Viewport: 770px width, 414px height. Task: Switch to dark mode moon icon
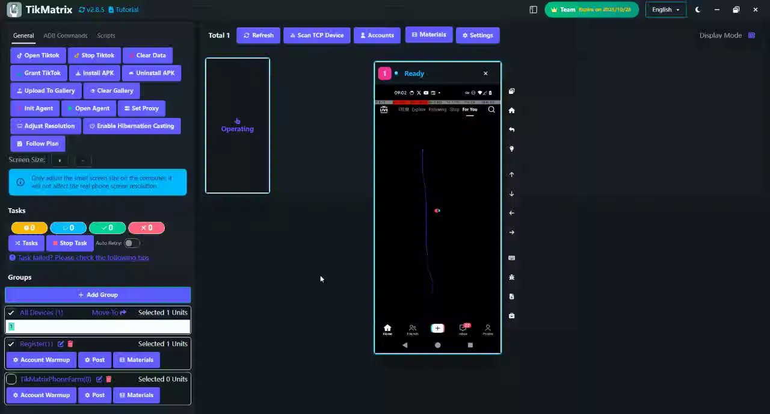(698, 10)
